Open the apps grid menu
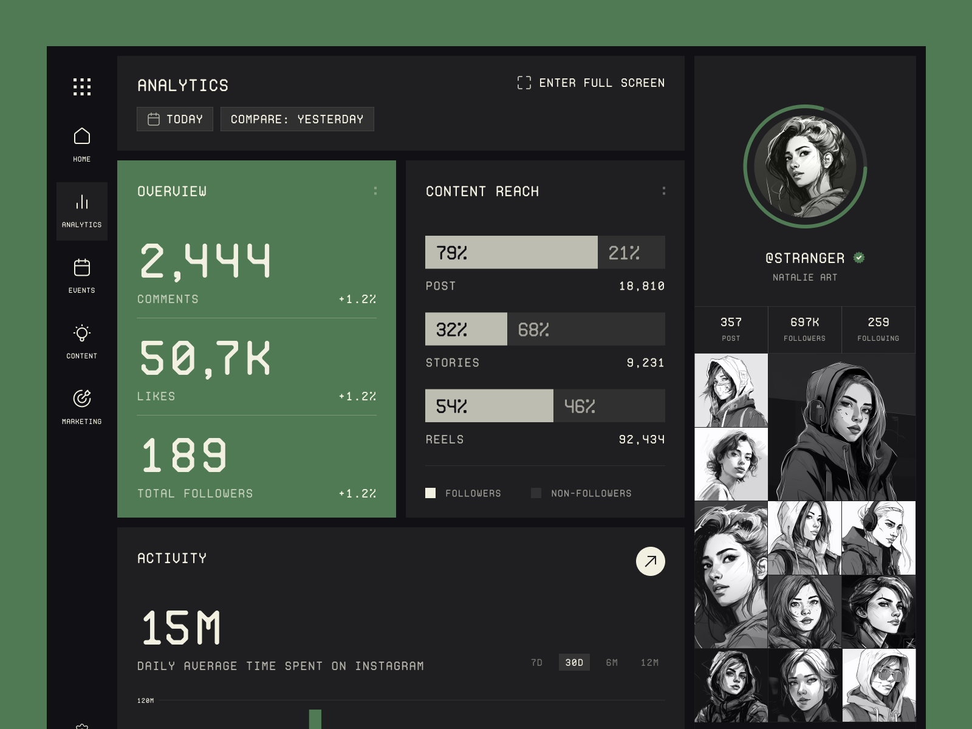Viewport: 972px width, 729px height. click(x=82, y=87)
